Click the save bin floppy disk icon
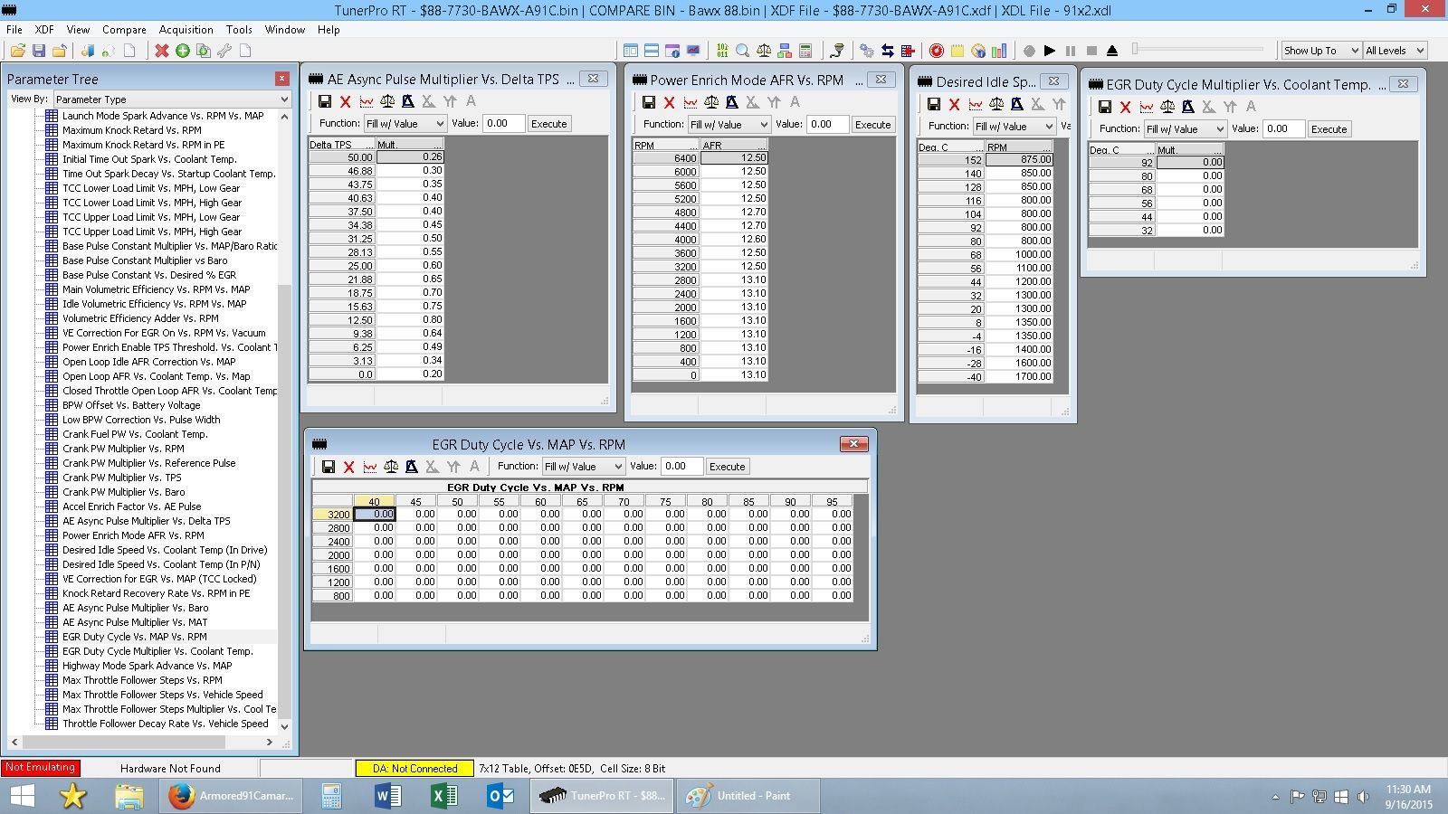This screenshot has width=1448, height=814. (x=39, y=51)
